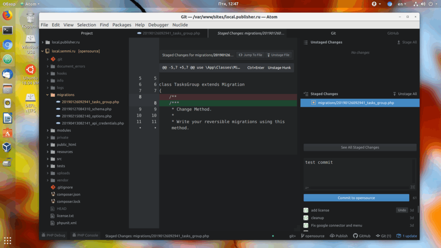
Task: Open the Nuclide menu
Action: click(x=180, y=25)
